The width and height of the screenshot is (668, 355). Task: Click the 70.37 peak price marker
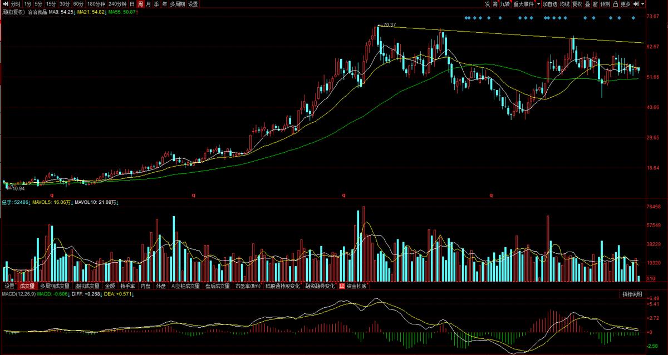pyautogui.click(x=389, y=25)
